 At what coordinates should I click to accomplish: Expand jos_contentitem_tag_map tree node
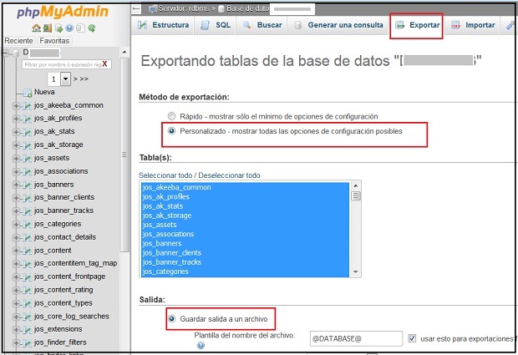(x=16, y=264)
